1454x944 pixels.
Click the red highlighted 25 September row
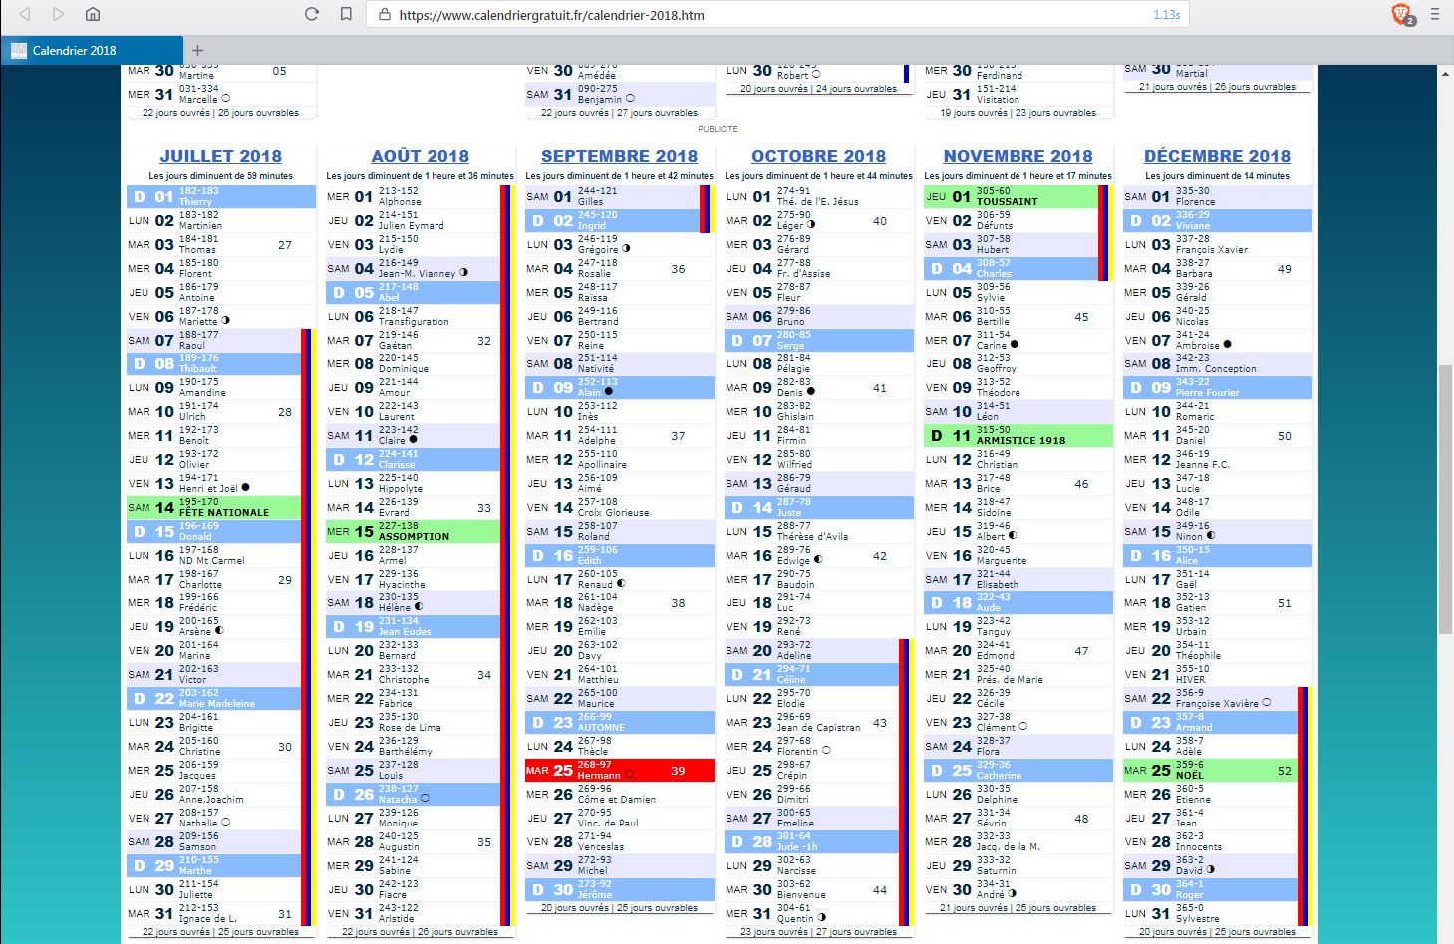(619, 770)
